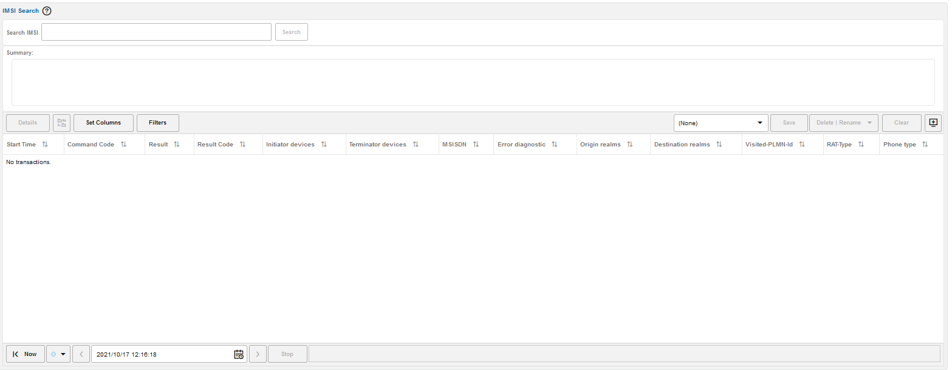The width and height of the screenshot is (952, 370).
Task: Click the progress bar beside Stop
Action: point(625,354)
